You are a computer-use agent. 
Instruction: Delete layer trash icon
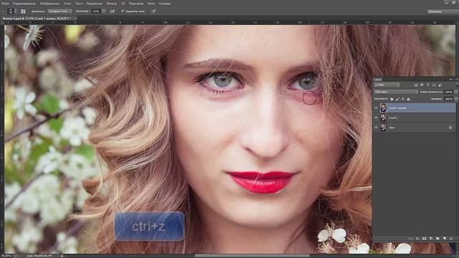pos(451,239)
